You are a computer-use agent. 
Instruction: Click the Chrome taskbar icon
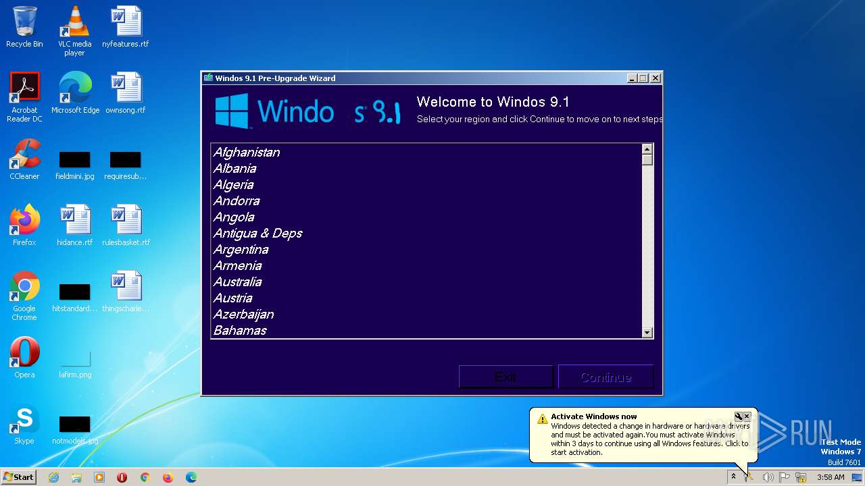[x=145, y=477]
